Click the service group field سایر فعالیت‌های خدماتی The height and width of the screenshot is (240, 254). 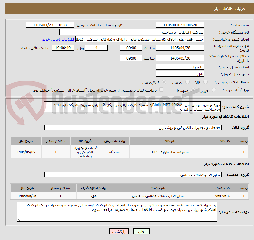pyautogui.click(x=133, y=175)
